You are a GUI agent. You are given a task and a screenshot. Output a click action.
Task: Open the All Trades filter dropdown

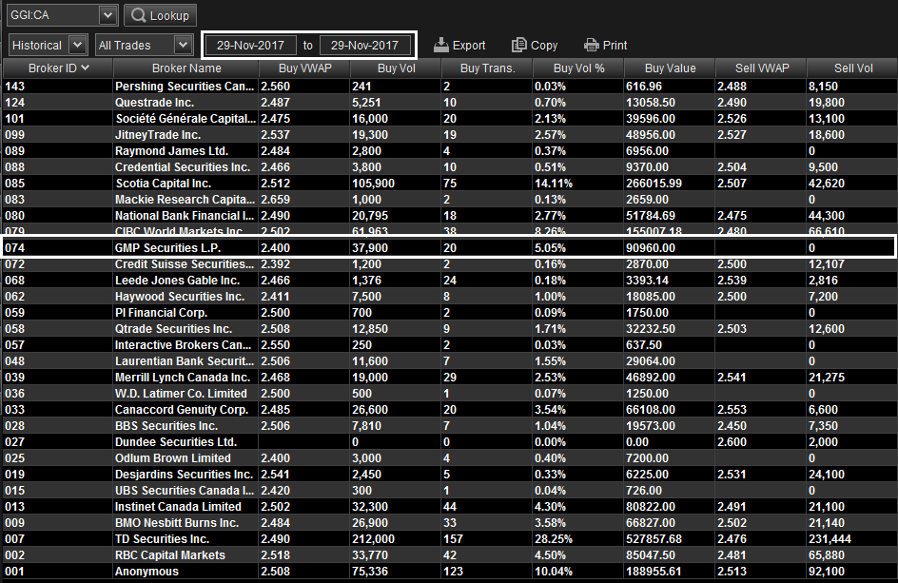[x=183, y=46]
